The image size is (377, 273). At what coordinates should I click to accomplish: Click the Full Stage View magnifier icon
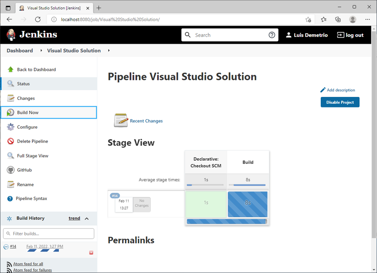pyautogui.click(x=11, y=155)
